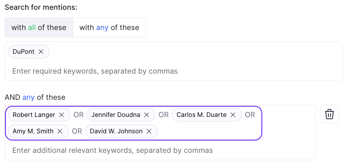Remove the DuPont keyword tag

coord(41,52)
